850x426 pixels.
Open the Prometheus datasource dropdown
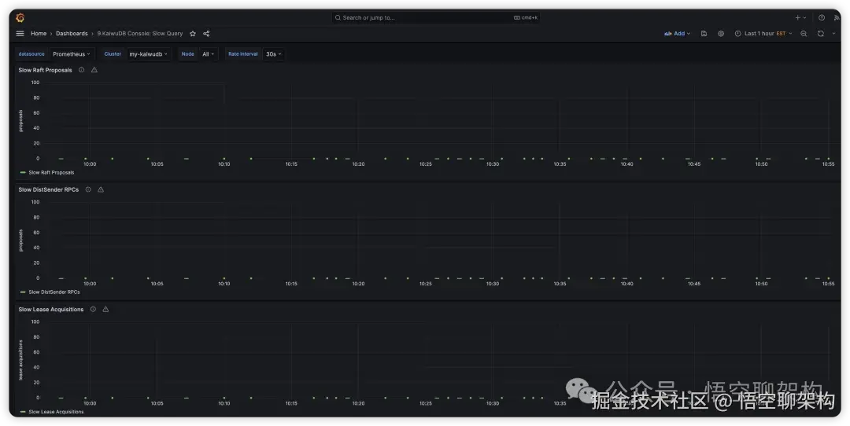point(72,54)
